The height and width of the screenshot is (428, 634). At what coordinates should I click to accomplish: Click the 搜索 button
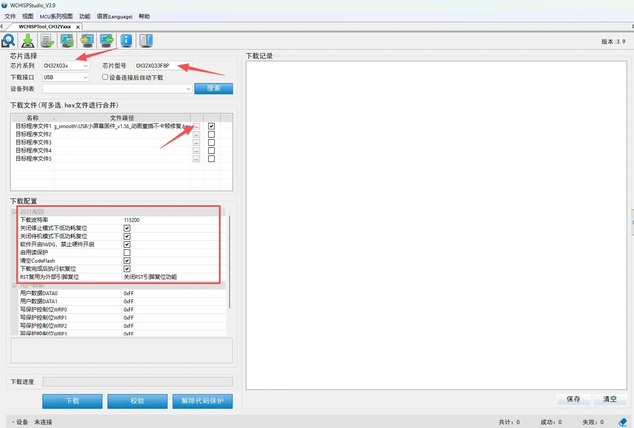coord(214,88)
